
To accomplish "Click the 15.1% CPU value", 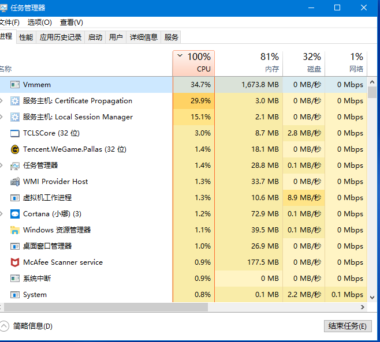I will 200,117.
